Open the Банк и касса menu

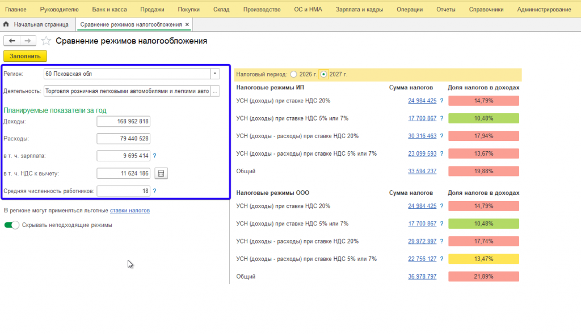pos(110,9)
